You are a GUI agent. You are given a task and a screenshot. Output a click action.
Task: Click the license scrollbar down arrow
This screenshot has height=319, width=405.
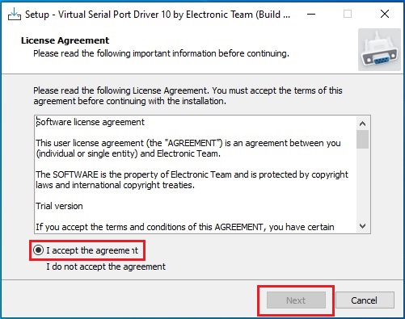(x=362, y=226)
